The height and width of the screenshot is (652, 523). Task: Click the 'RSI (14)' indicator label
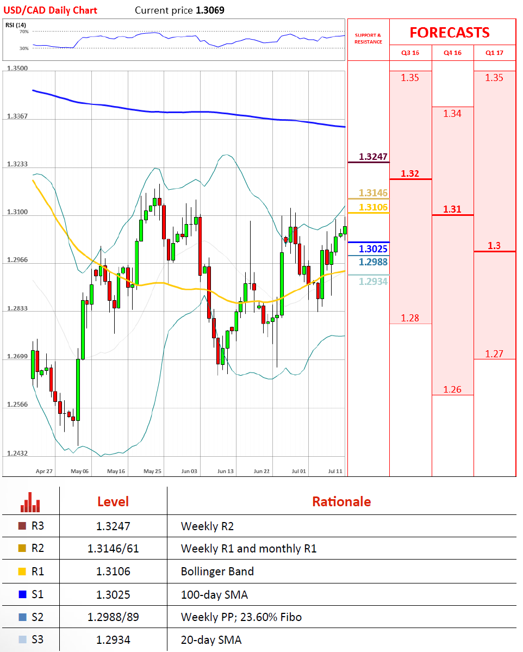pyautogui.click(x=15, y=25)
